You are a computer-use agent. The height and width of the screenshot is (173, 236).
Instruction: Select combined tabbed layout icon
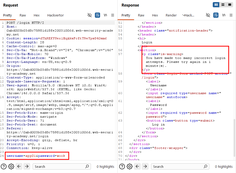point(230,5)
